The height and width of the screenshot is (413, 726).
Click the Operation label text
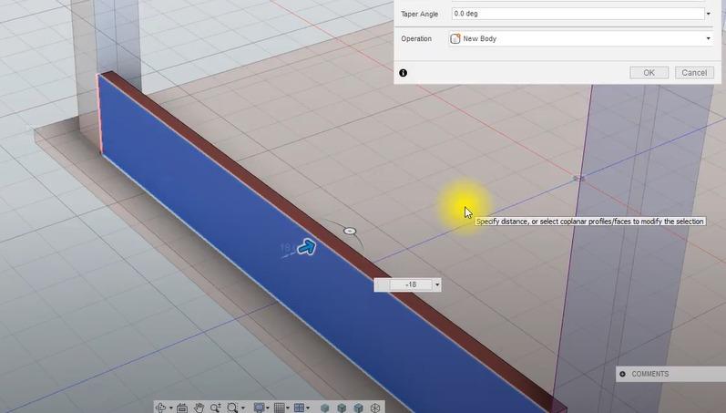pyautogui.click(x=416, y=39)
